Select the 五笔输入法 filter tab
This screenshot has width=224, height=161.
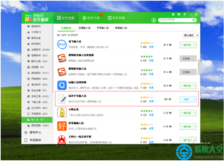[x=85, y=28]
